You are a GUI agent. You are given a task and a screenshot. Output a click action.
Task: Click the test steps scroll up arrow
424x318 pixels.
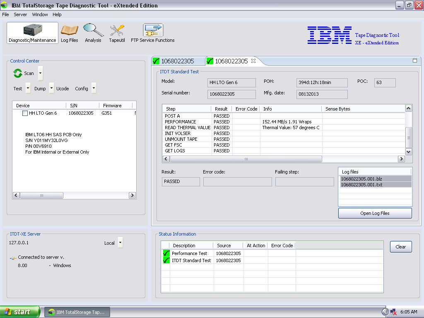click(x=409, y=108)
